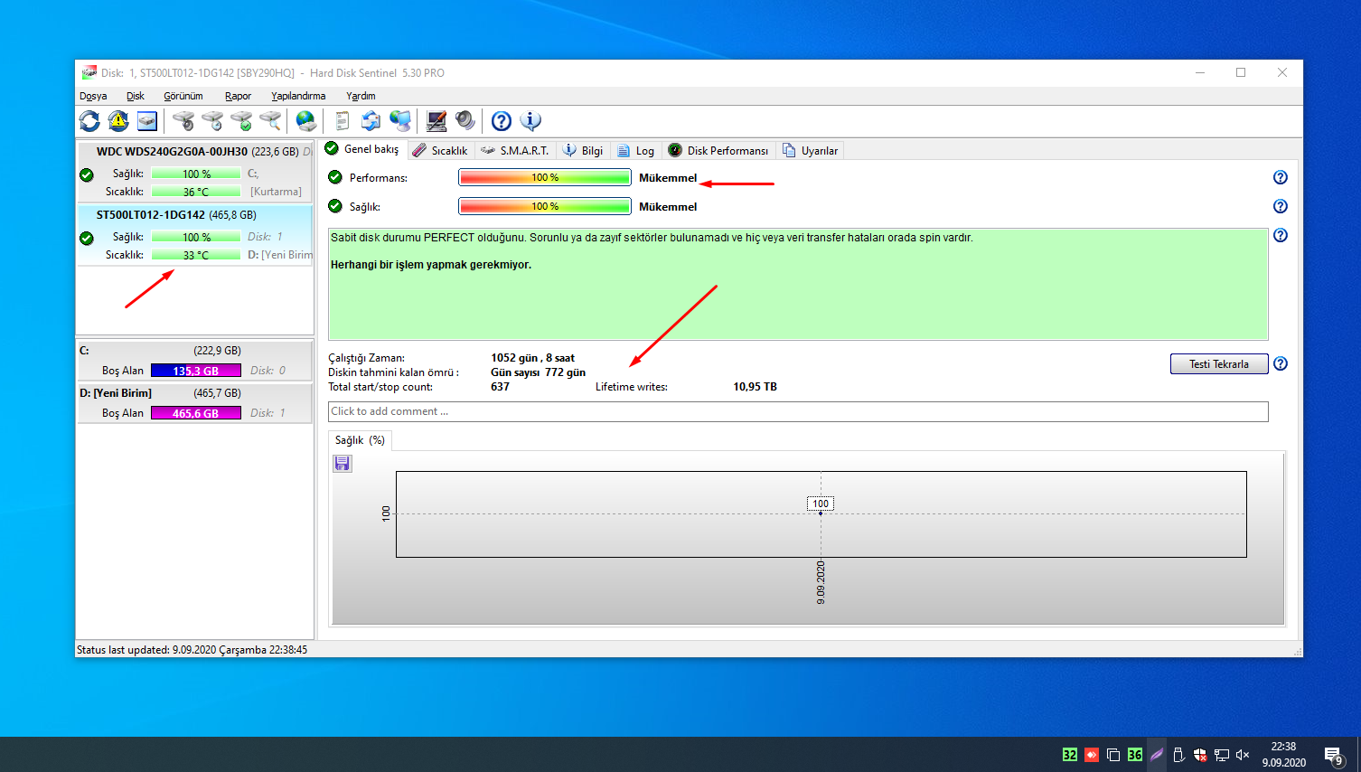Click the plain refresh arrows toolbar icon
Viewport: 1361px width, 772px height.
point(89,120)
